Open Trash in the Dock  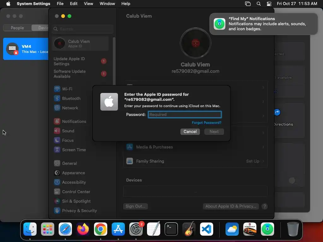[293, 229]
